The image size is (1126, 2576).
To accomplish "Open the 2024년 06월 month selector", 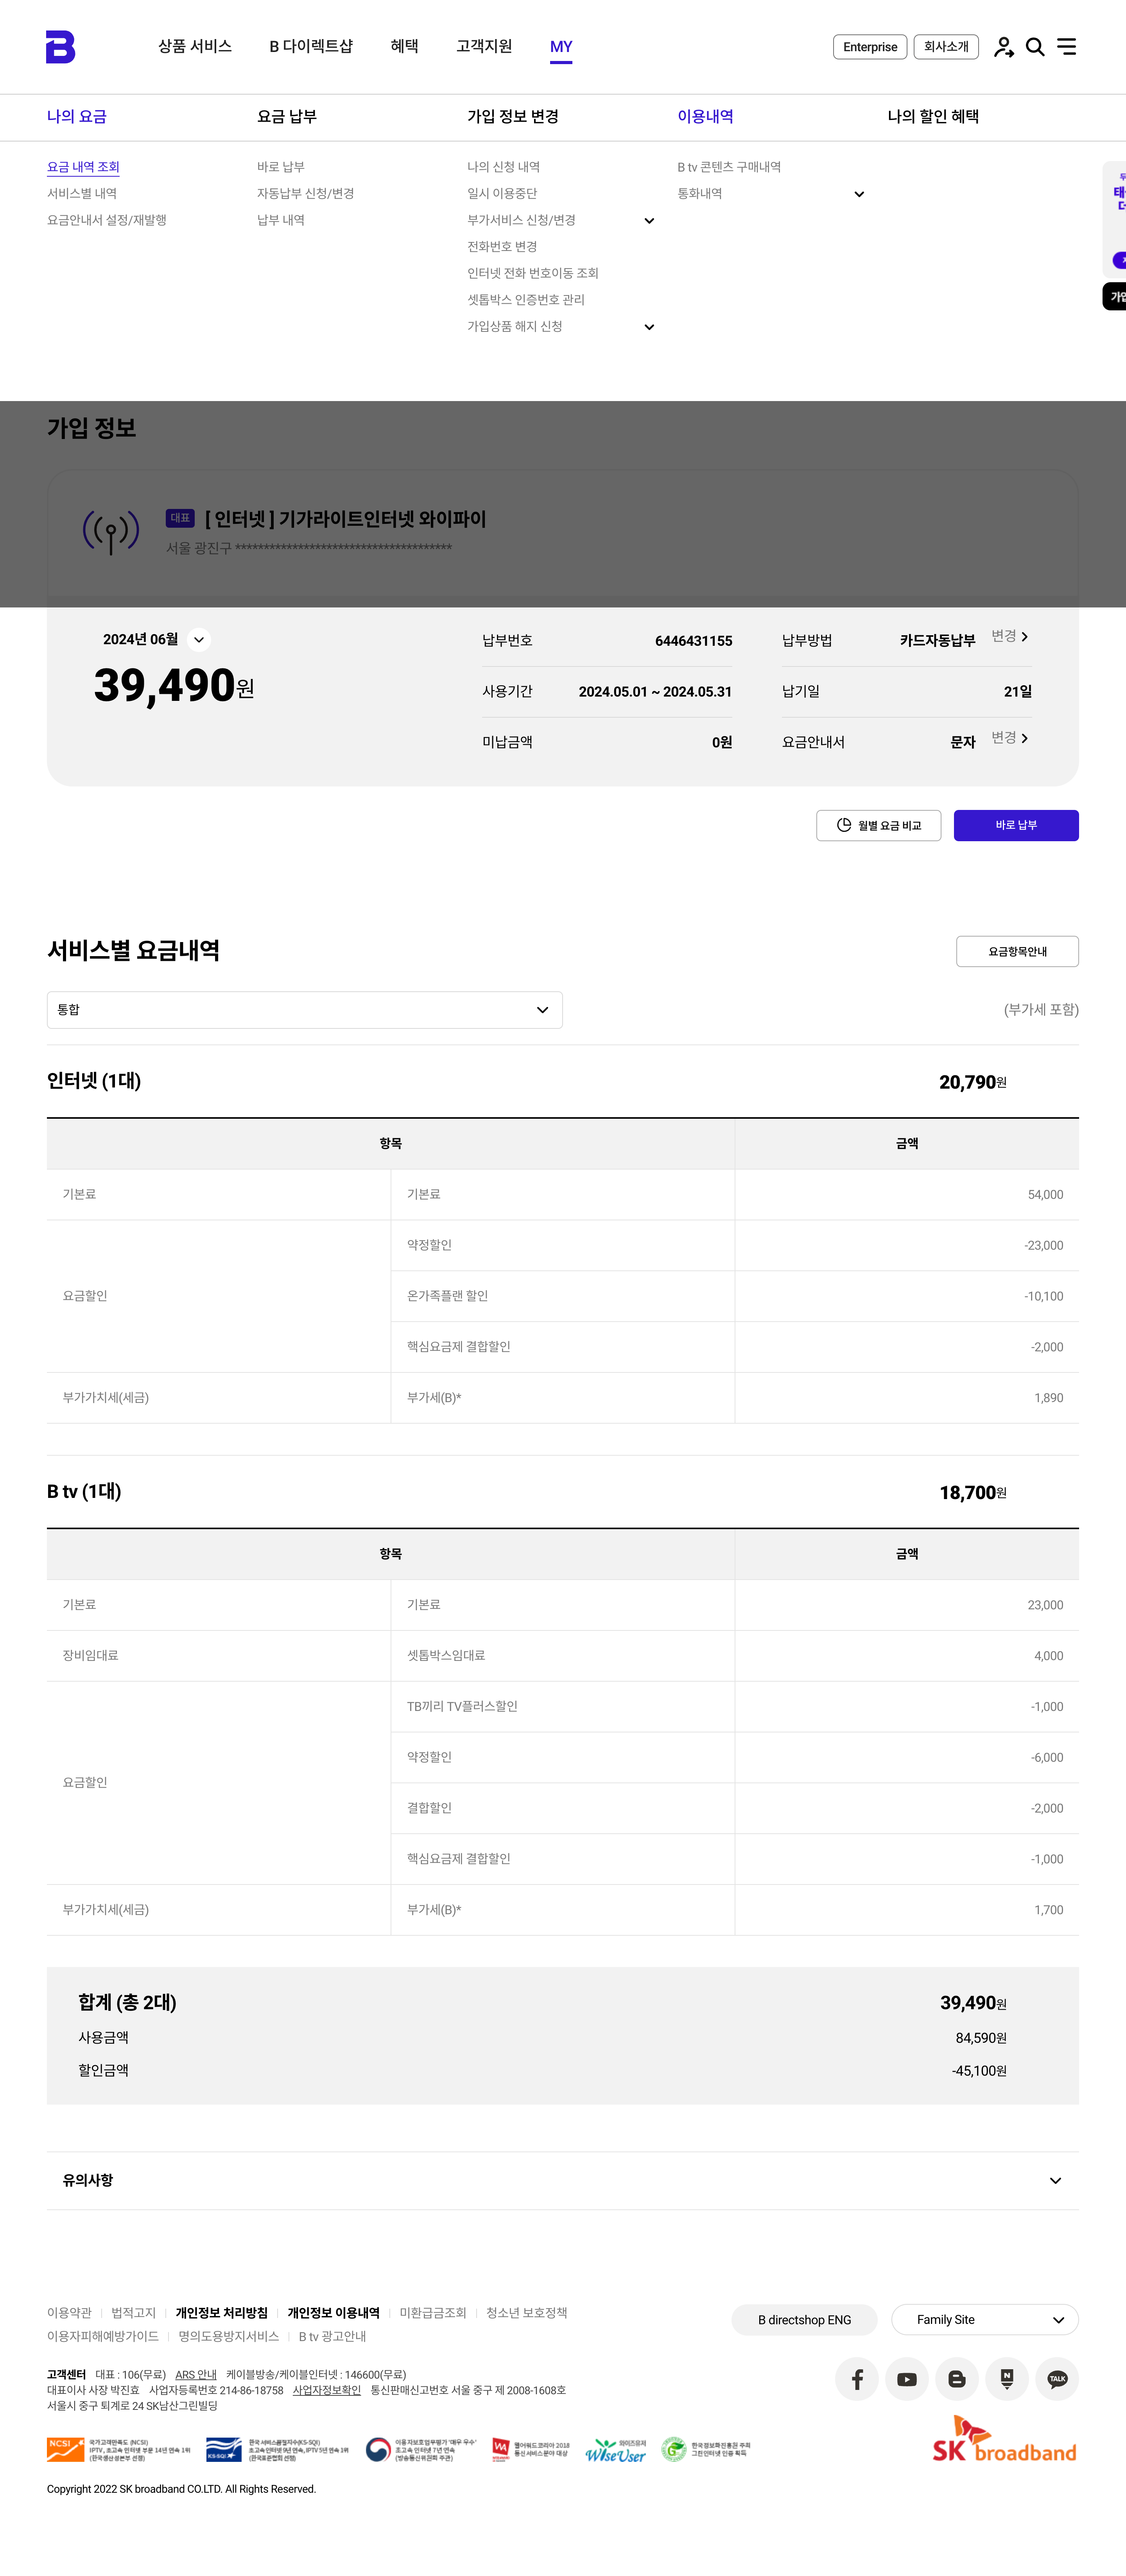I will pos(199,640).
